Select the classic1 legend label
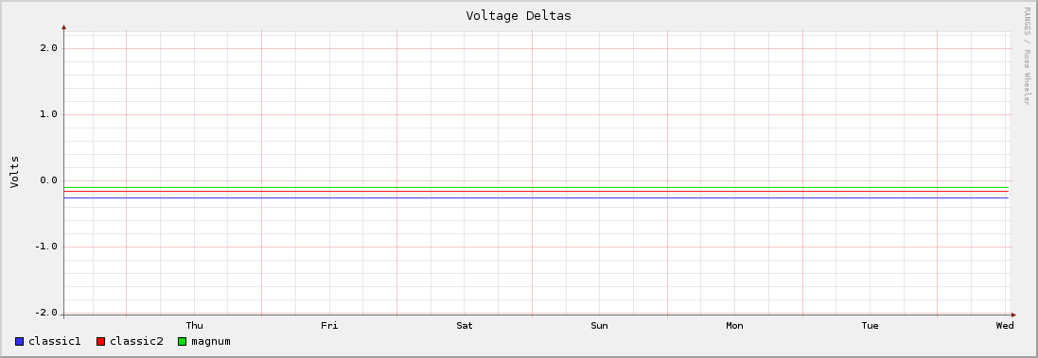The width and height of the screenshot is (1038, 358). pos(54,342)
